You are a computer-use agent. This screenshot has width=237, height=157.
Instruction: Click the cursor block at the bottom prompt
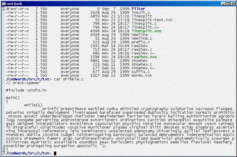(55, 153)
